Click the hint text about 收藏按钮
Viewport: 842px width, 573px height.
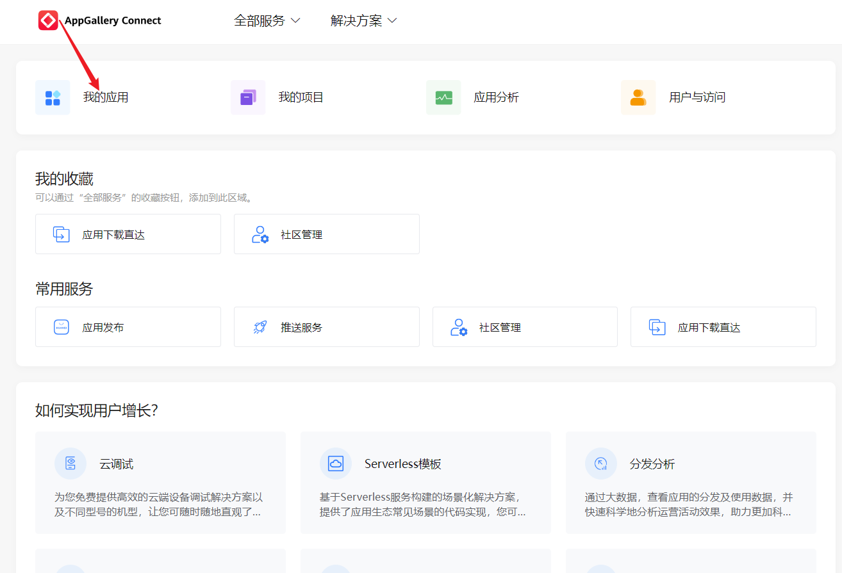pos(145,198)
